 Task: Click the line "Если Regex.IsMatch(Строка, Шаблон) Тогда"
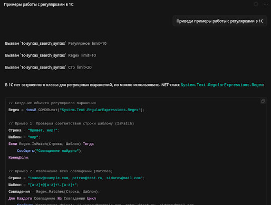click(x=51, y=144)
